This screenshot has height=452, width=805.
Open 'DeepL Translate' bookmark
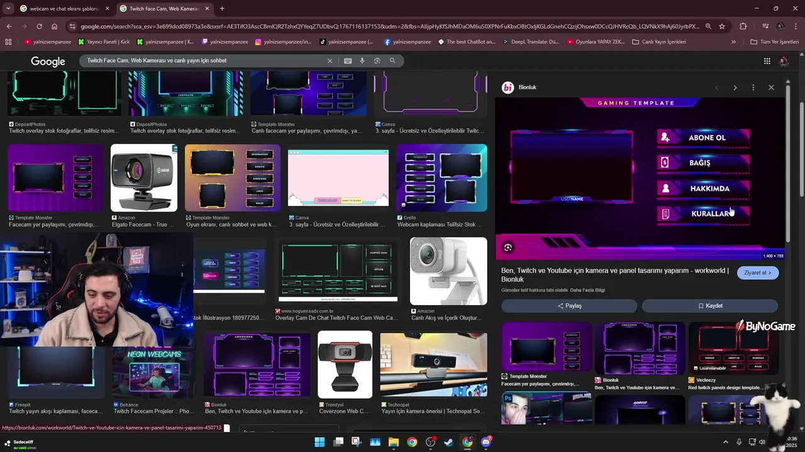click(530, 42)
